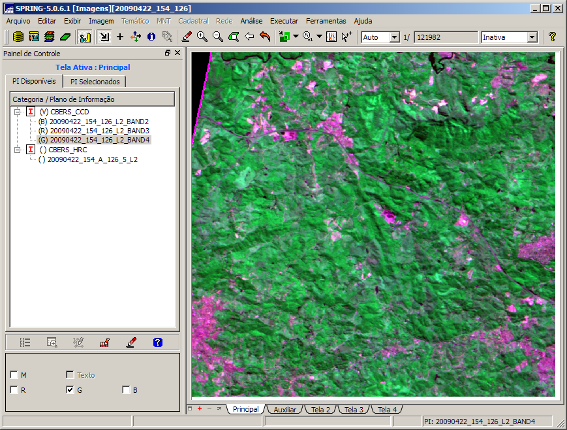The image size is (567, 430).
Task: Open the Imagem menu
Action: (101, 21)
